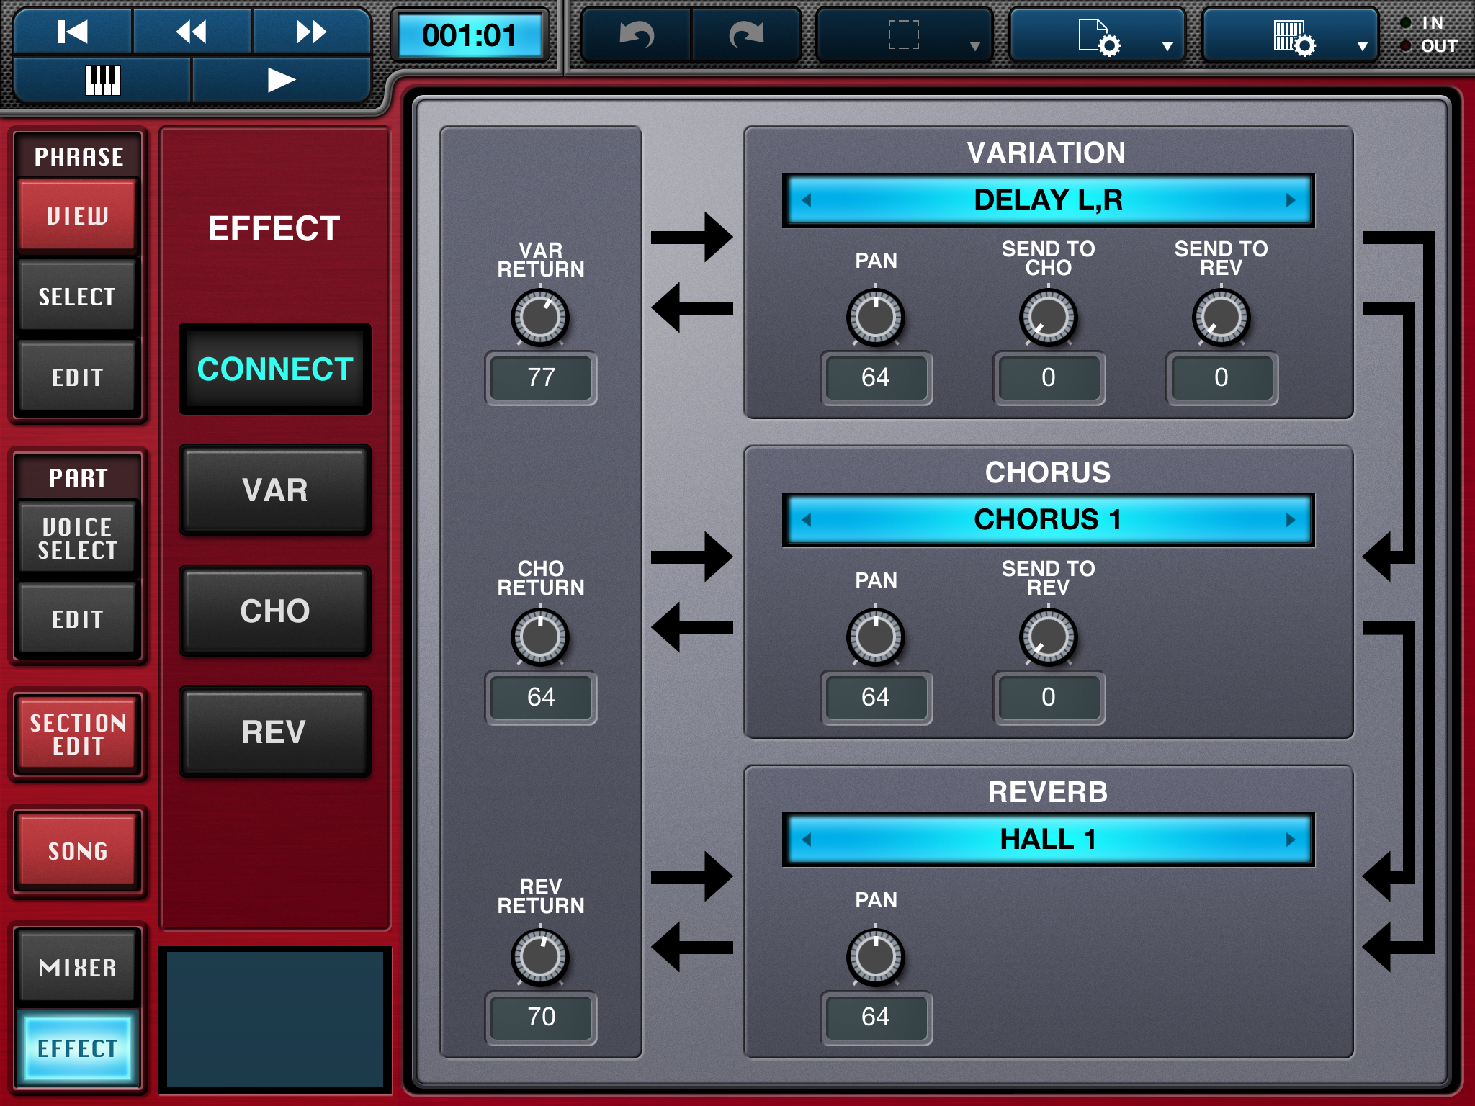Open the SECTION EDIT screen
The image size is (1475, 1106).
point(78,734)
